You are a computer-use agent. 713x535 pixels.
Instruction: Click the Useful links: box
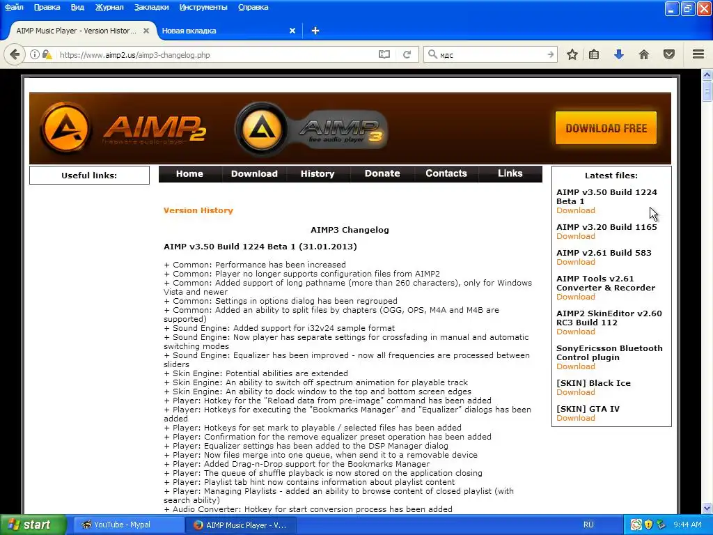[x=89, y=176]
